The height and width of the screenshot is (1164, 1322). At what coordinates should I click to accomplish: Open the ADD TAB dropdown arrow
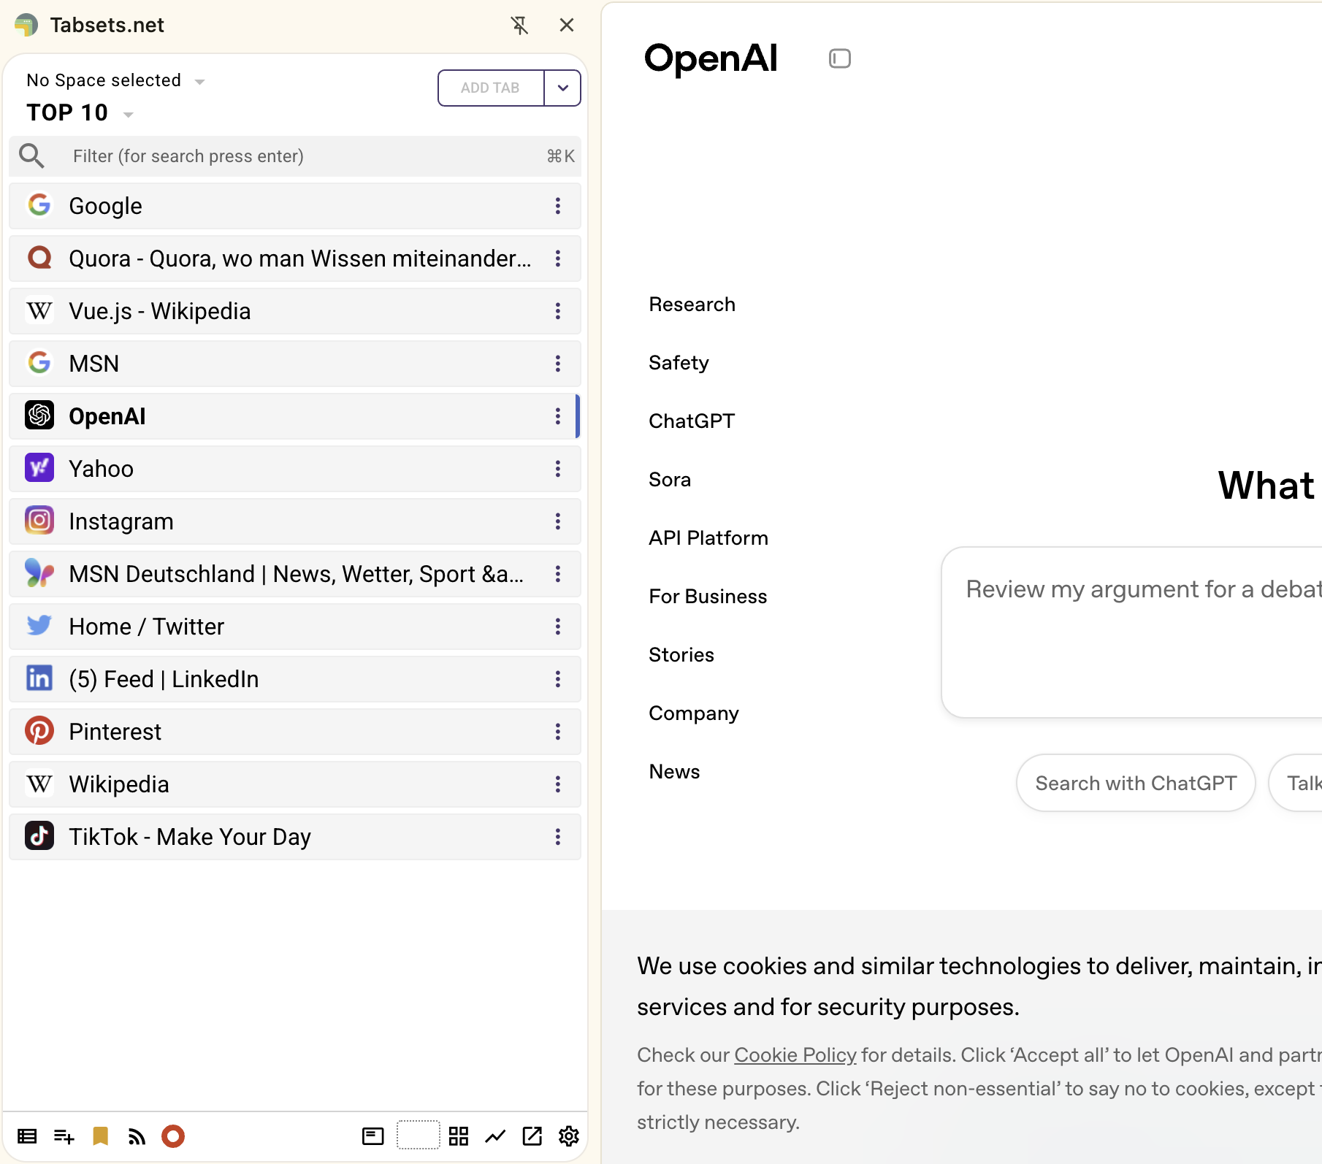[x=562, y=88]
